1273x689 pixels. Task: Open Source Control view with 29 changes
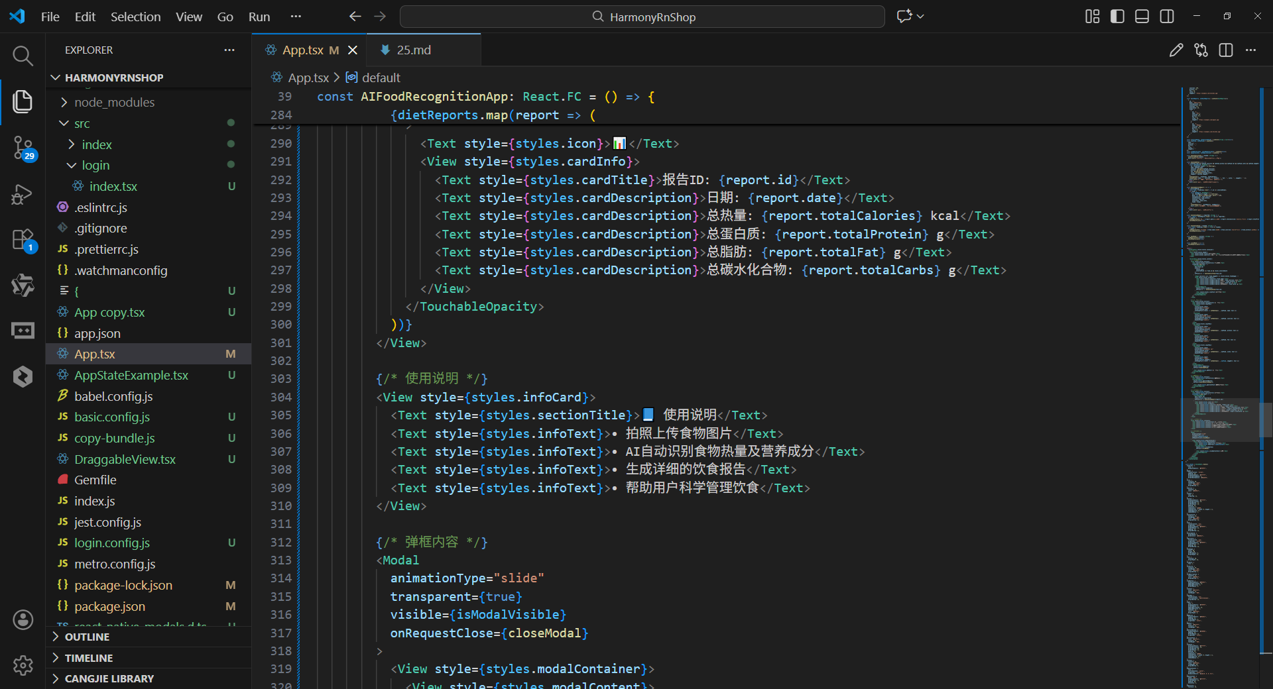tap(23, 148)
